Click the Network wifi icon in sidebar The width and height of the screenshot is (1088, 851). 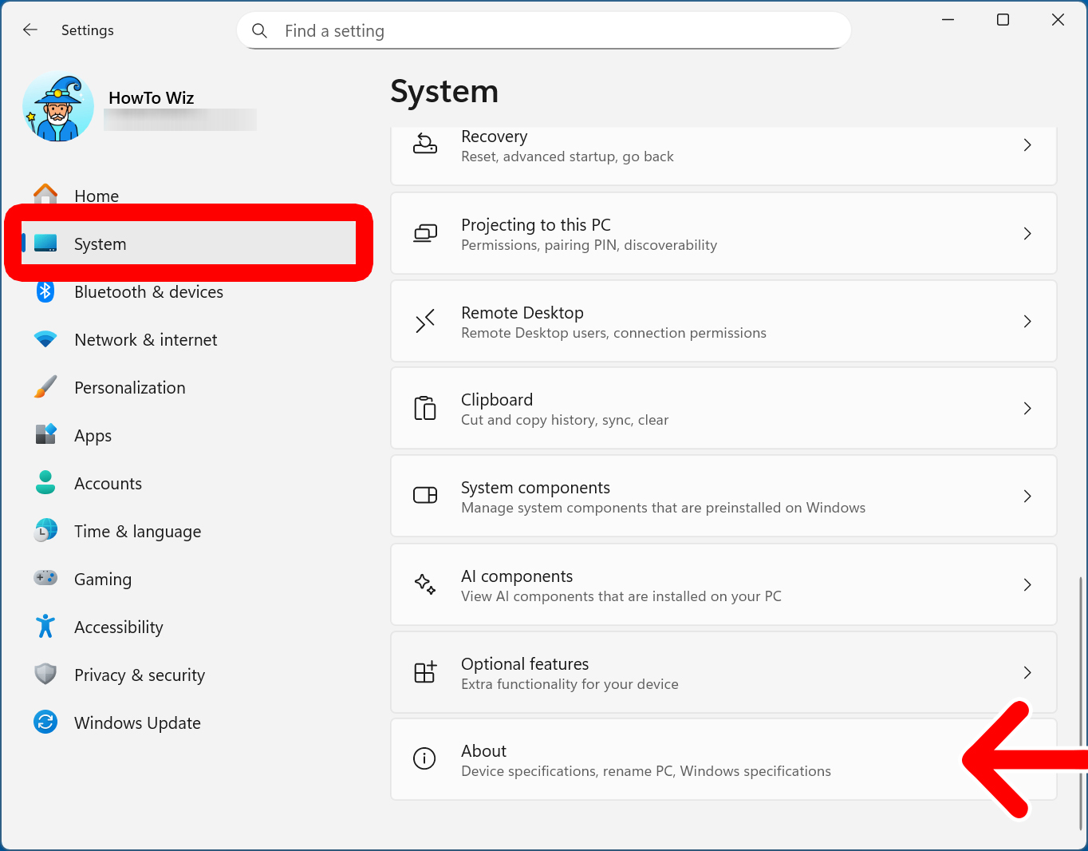pos(45,340)
